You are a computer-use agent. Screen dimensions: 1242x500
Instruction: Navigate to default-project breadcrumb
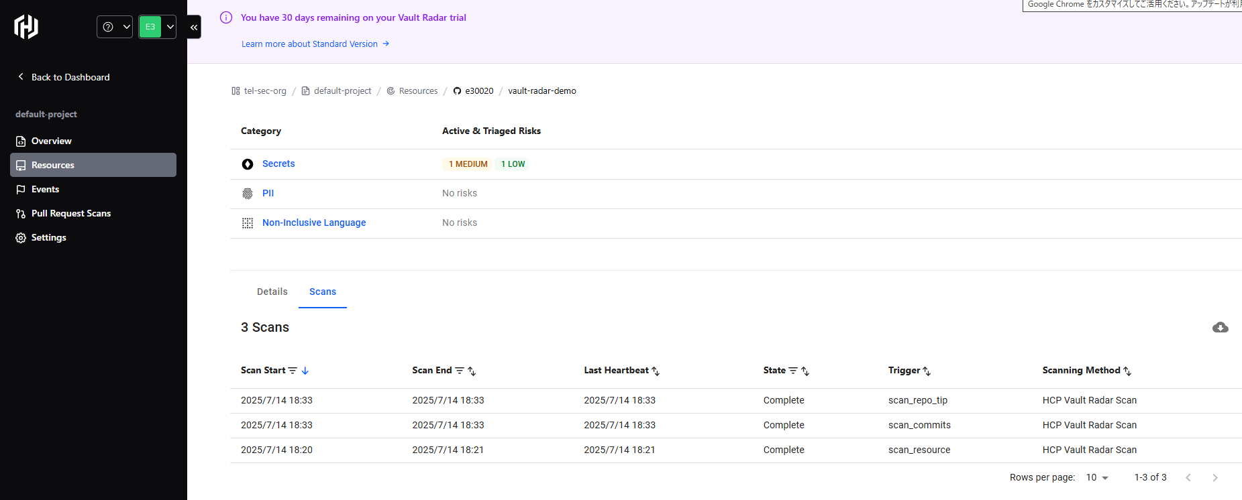pyautogui.click(x=336, y=91)
